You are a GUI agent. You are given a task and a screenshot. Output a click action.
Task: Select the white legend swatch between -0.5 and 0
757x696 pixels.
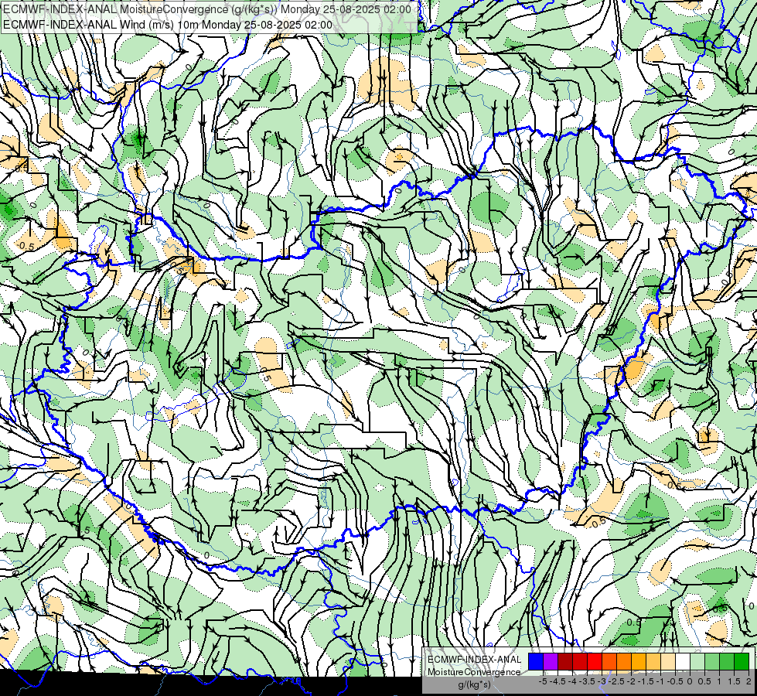pyautogui.click(x=683, y=662)
